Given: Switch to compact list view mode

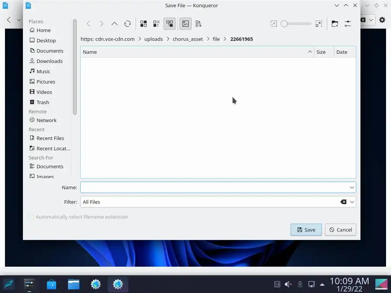Looking at the screenshot, I should point(157,24).
